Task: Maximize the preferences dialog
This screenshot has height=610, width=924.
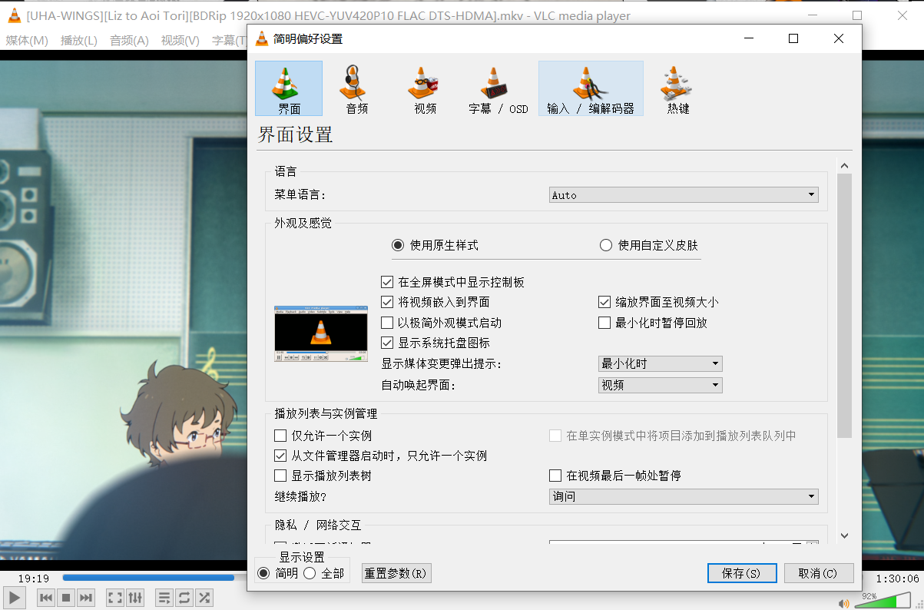Action: (793, 38)
